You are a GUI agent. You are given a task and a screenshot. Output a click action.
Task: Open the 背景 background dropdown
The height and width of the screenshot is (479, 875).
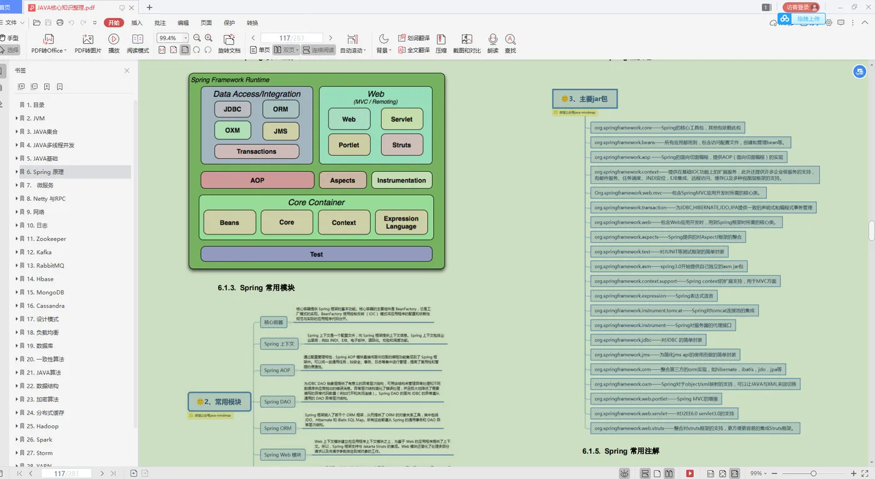pos(383,43)
